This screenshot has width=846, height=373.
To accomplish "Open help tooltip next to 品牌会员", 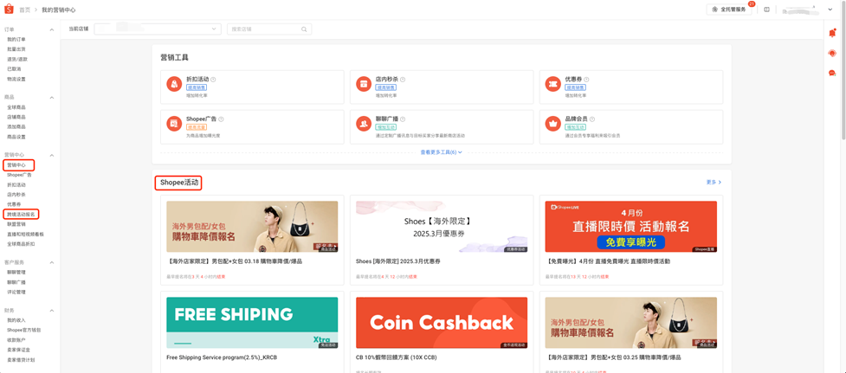I will coord(592,119).
